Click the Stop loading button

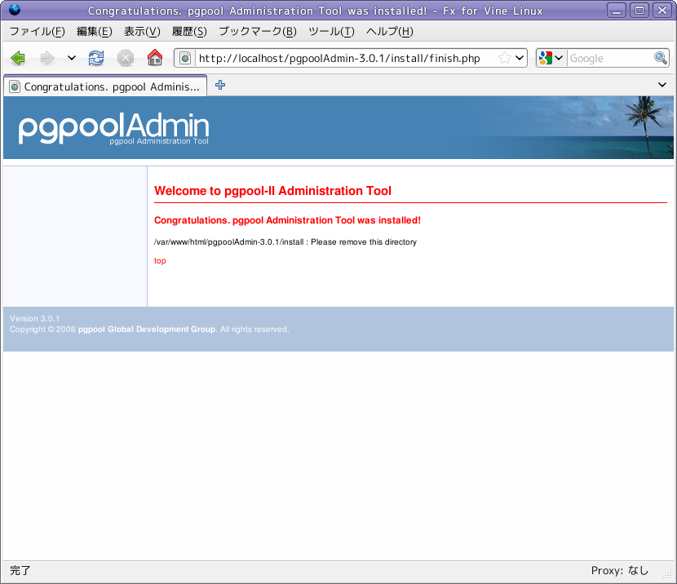(126, 58)
